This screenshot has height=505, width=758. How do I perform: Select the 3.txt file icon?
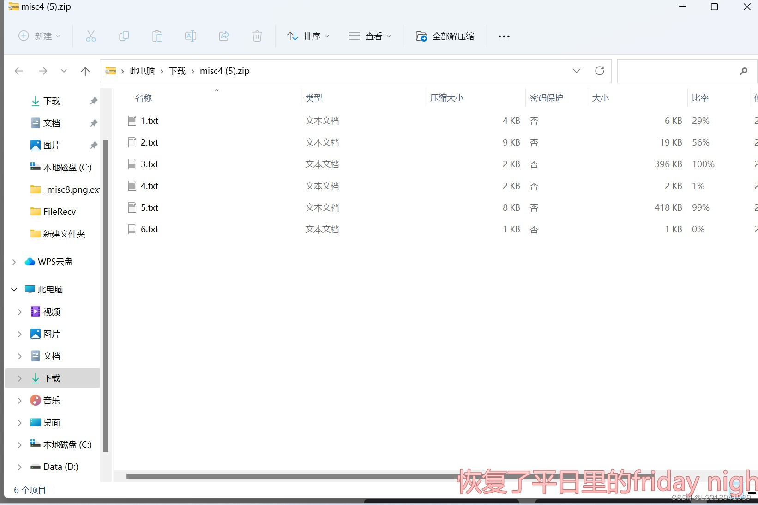(x=132, y=164)
